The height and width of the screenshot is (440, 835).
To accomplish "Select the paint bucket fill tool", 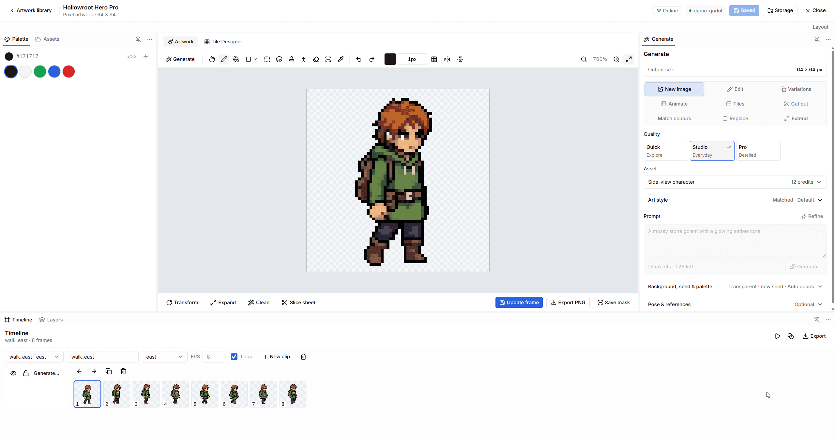I will [x=236, y=59].
